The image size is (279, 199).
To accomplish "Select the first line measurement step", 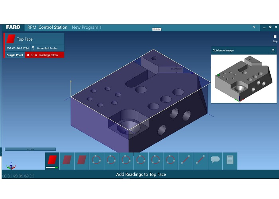I will 185,161.
